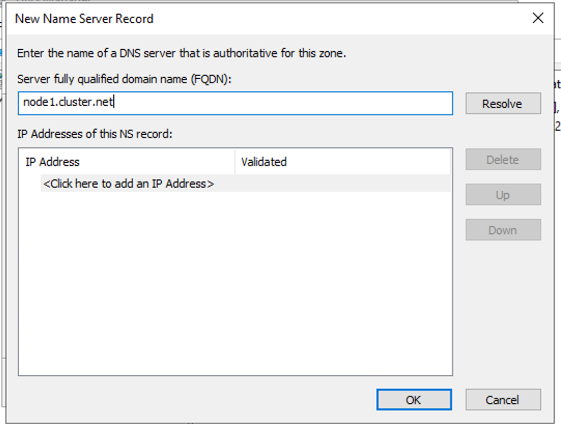Move the selected IP address Down

(502, 230)
